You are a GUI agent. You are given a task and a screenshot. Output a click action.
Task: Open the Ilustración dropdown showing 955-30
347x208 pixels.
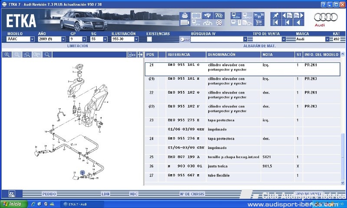(x=136, y=39)
